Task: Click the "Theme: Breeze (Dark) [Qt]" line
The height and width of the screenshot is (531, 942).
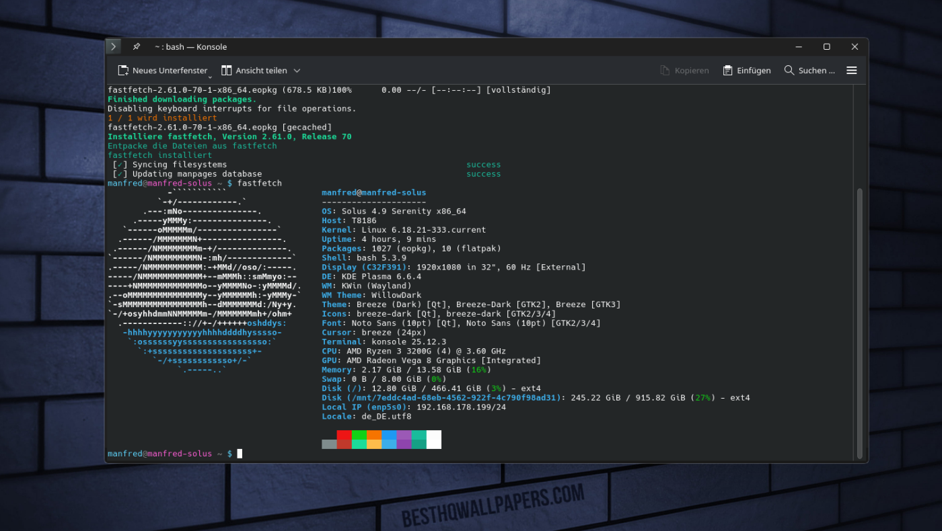Action: (x=471, y=305)
